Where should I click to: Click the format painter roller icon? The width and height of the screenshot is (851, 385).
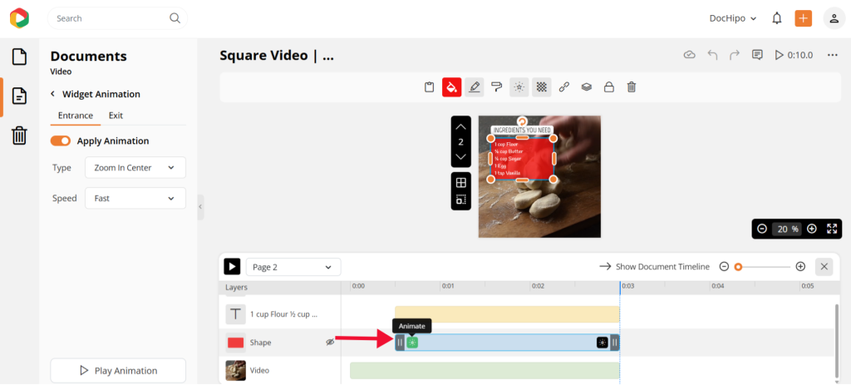click(x=497, y=86)
